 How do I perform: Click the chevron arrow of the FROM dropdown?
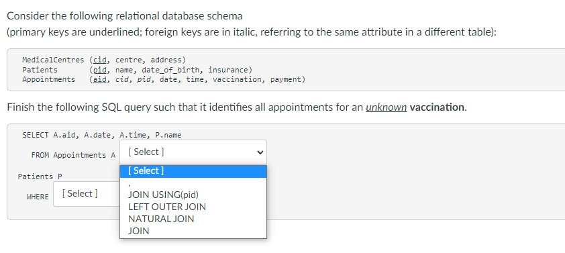pyautogui.click(x=260, y=152)
